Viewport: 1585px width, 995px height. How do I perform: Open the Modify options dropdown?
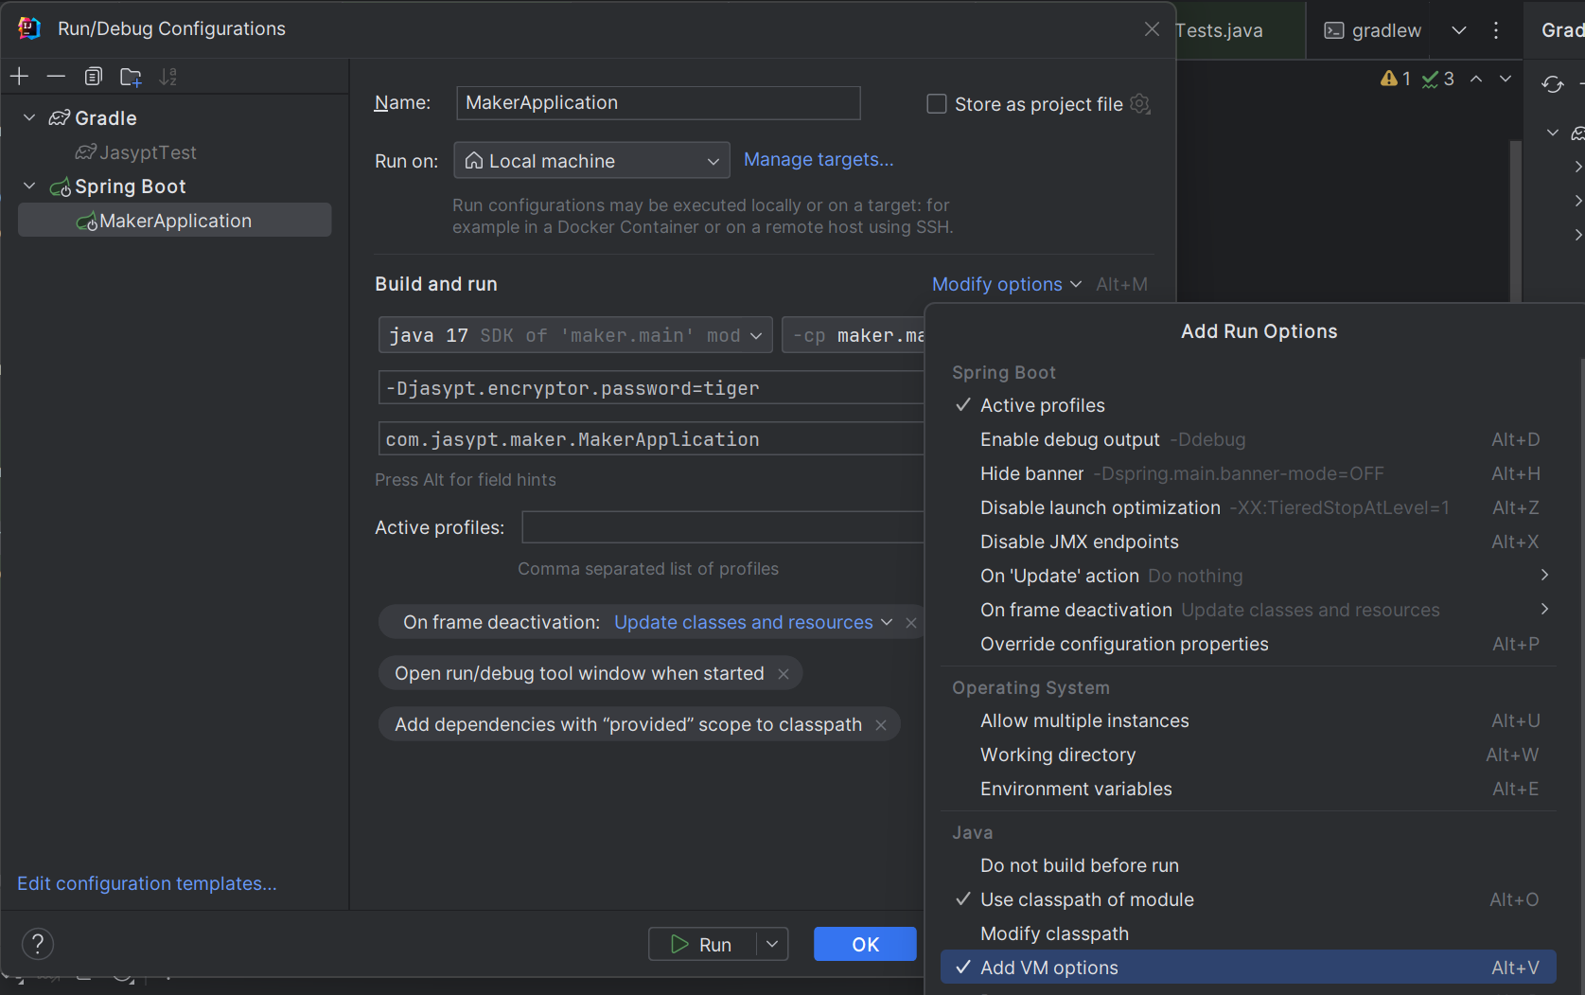(x=1006, y=284)
